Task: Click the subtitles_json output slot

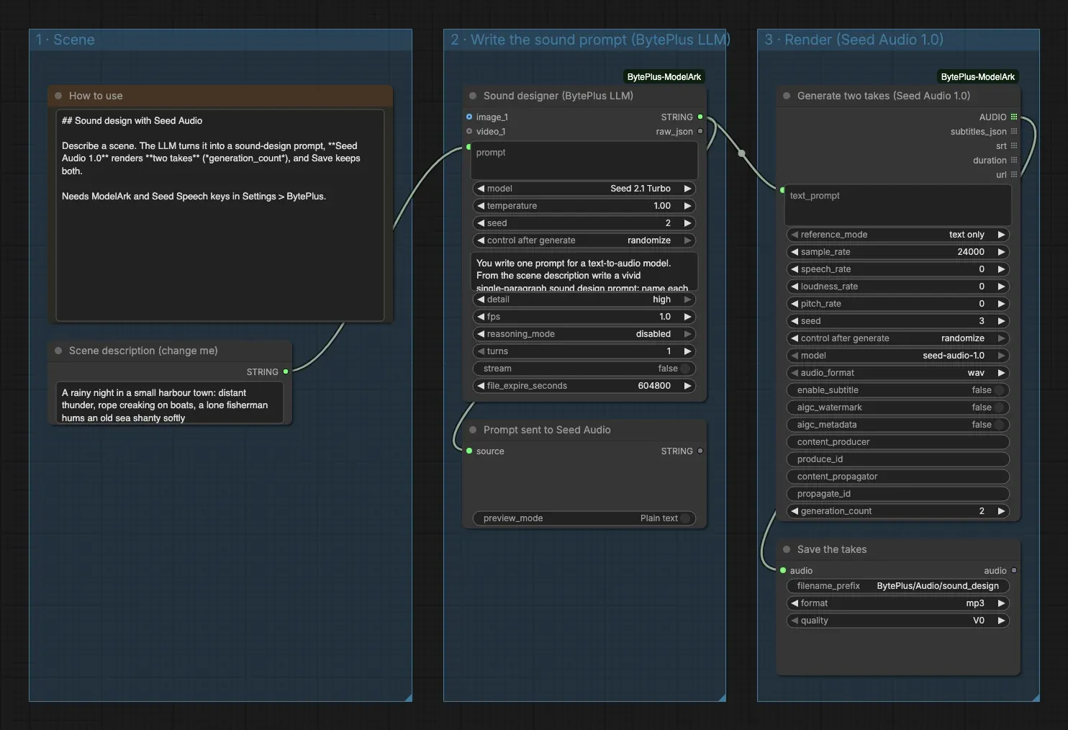Action: (1014, 131)
